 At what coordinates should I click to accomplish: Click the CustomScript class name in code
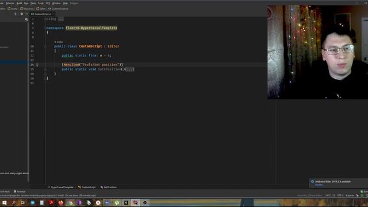click(90, 46)
